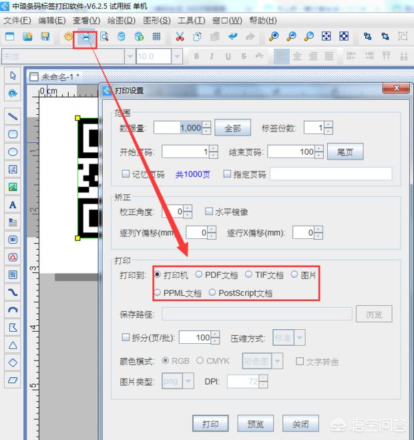Expand the 图片类型 png dropdown
414x440 pixels.
tap(188, 381)
